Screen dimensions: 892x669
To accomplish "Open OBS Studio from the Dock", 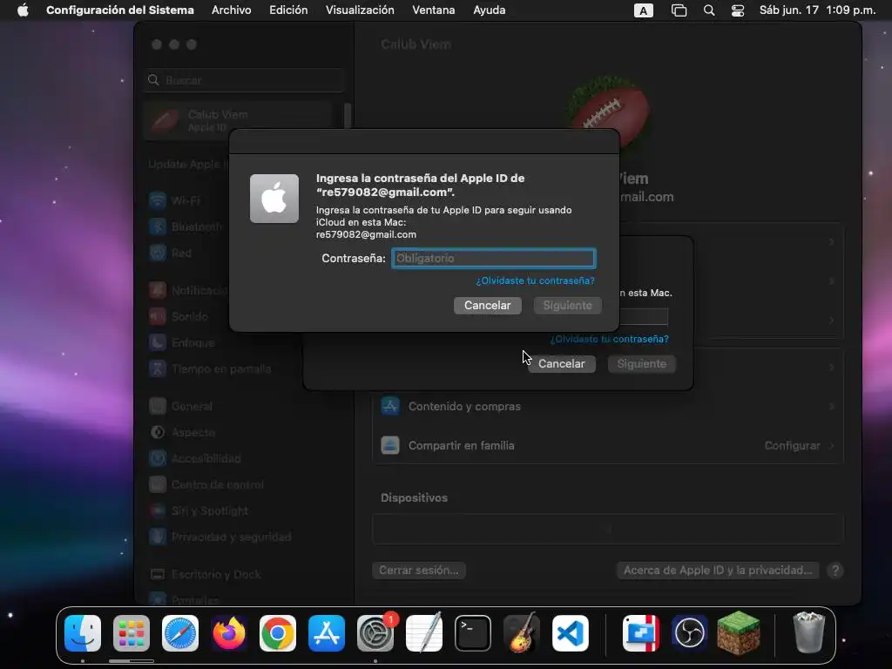I will [x=690, y=633].
